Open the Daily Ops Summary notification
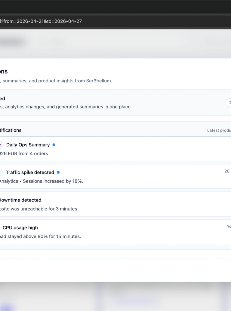 click(x=28, y=145)
